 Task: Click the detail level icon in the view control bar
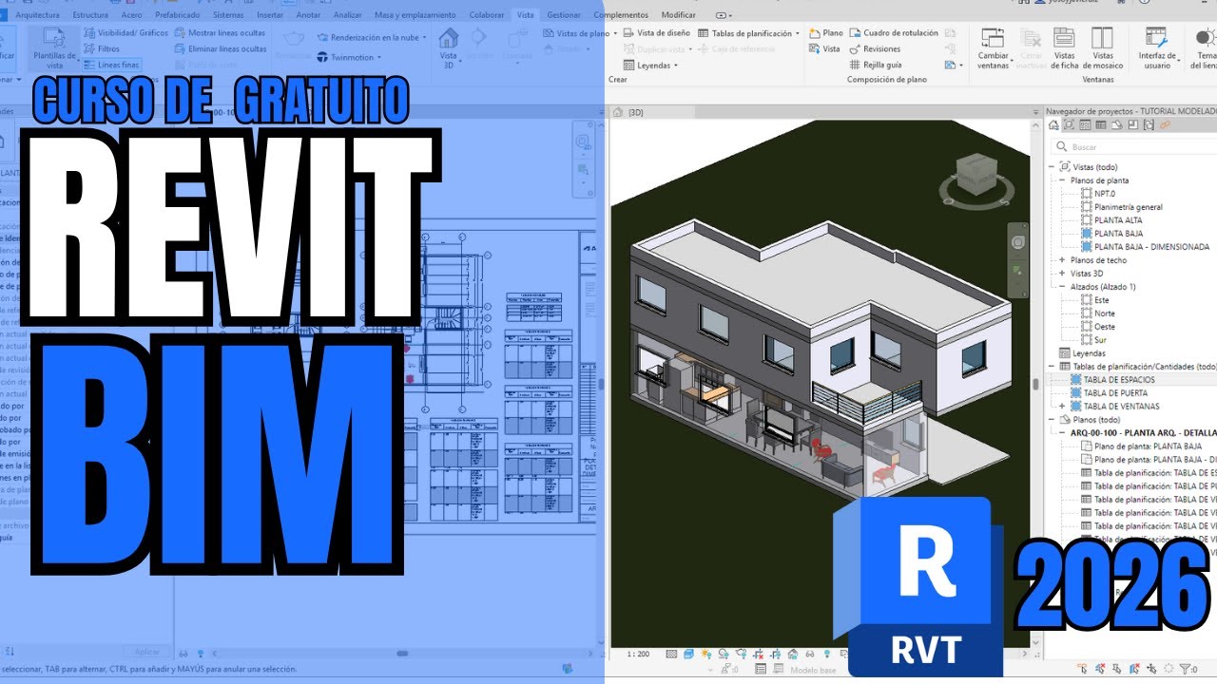click(x=672, y=655)
